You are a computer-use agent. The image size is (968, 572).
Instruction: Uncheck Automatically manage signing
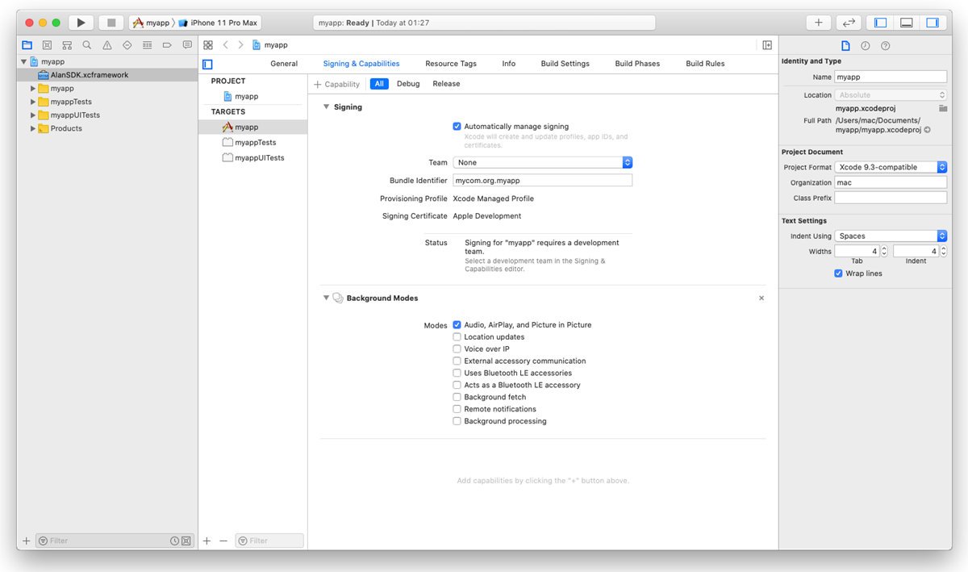(x=457, y=127)
